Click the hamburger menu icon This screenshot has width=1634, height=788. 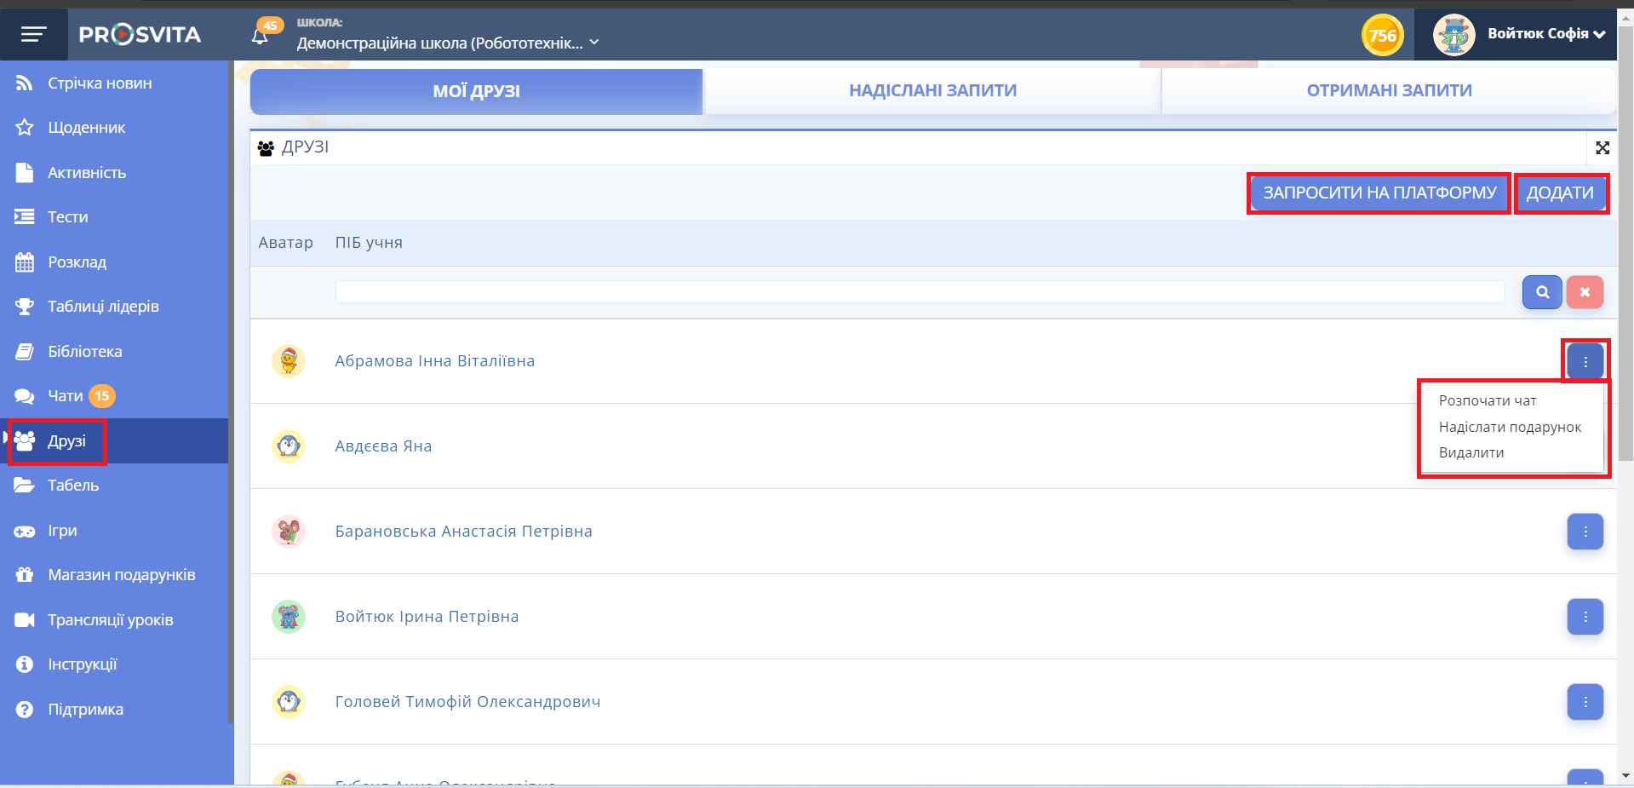(33, 34)
